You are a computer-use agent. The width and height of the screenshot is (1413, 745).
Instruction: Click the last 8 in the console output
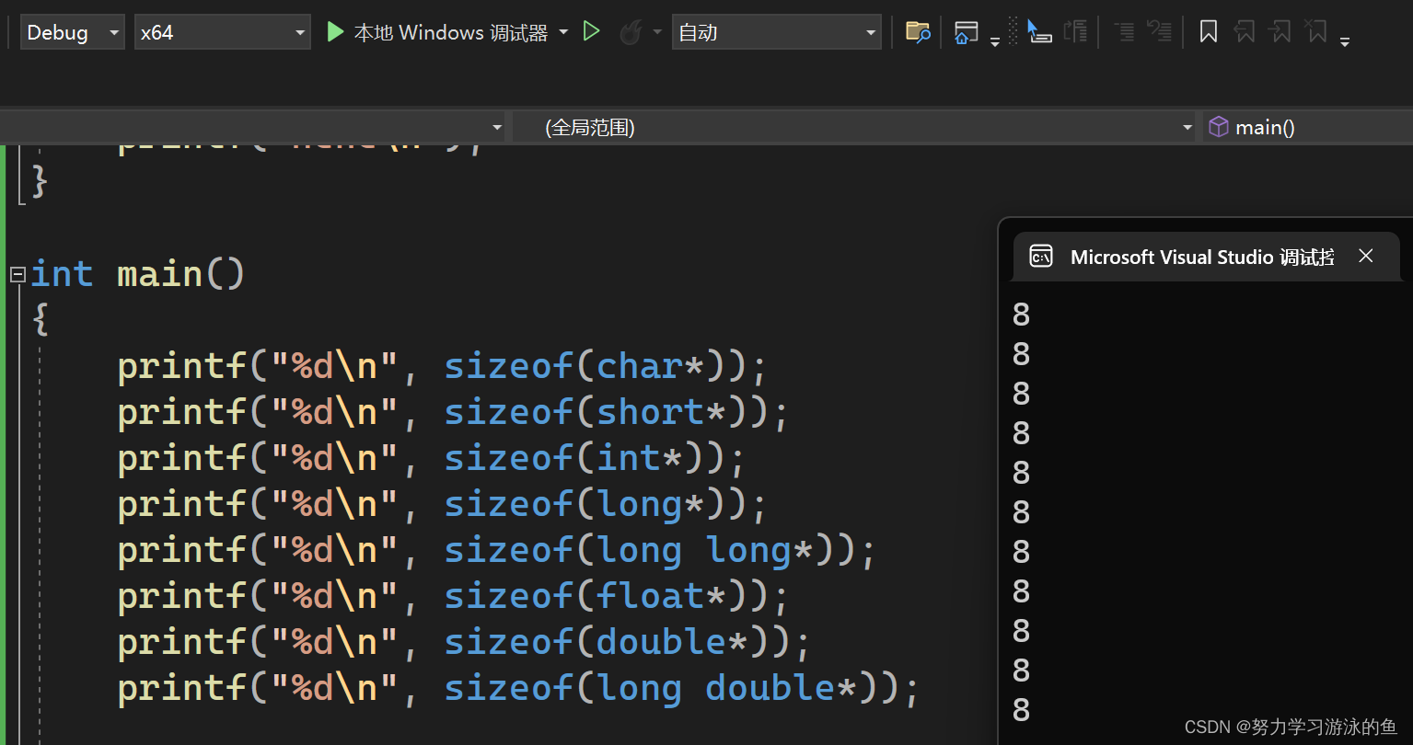click(x=1022, y=710)
